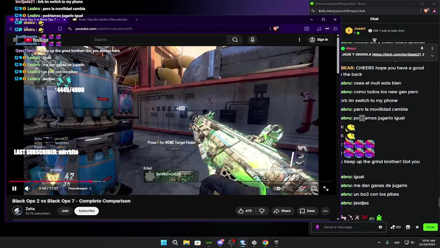Screen dimensions: 440x248
Task: Open Brave Shields icon in YouTube window
Action: [x=275, y=29]
